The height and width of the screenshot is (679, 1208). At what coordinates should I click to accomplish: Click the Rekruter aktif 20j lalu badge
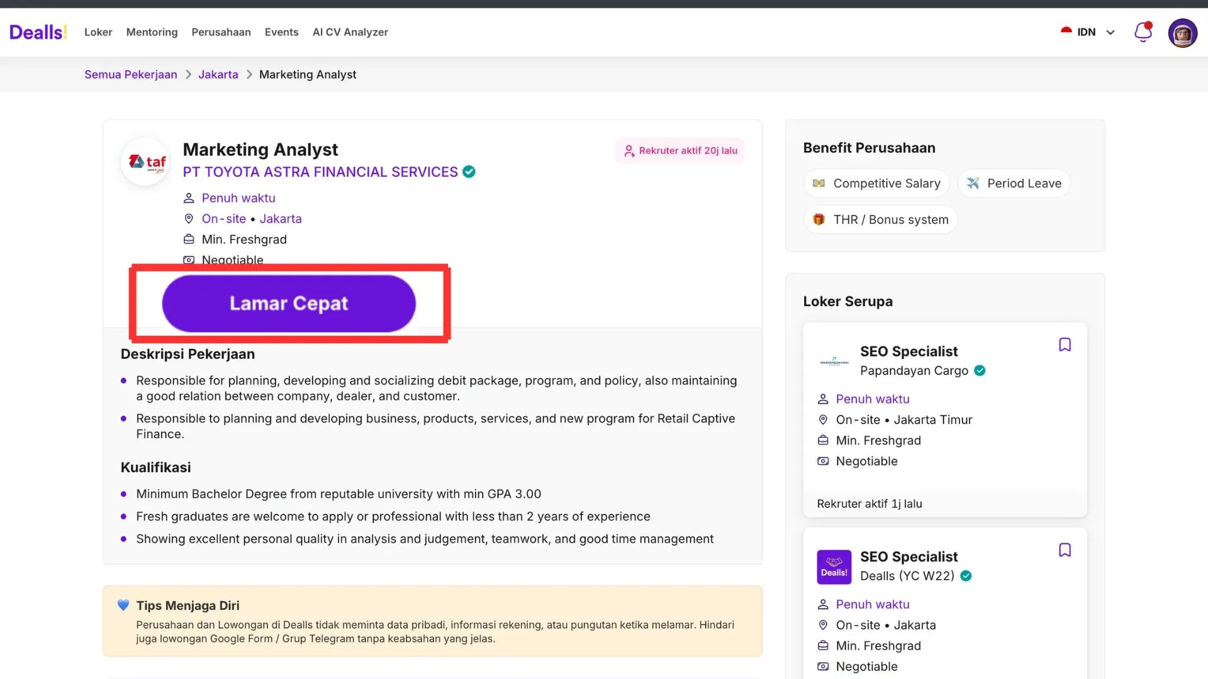click(x=680, y=151)
